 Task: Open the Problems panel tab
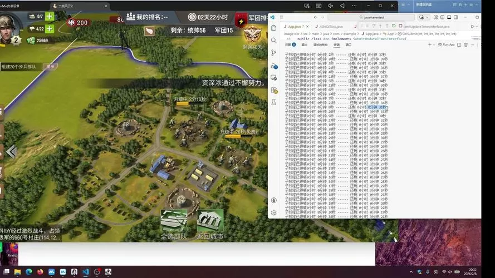290,44
